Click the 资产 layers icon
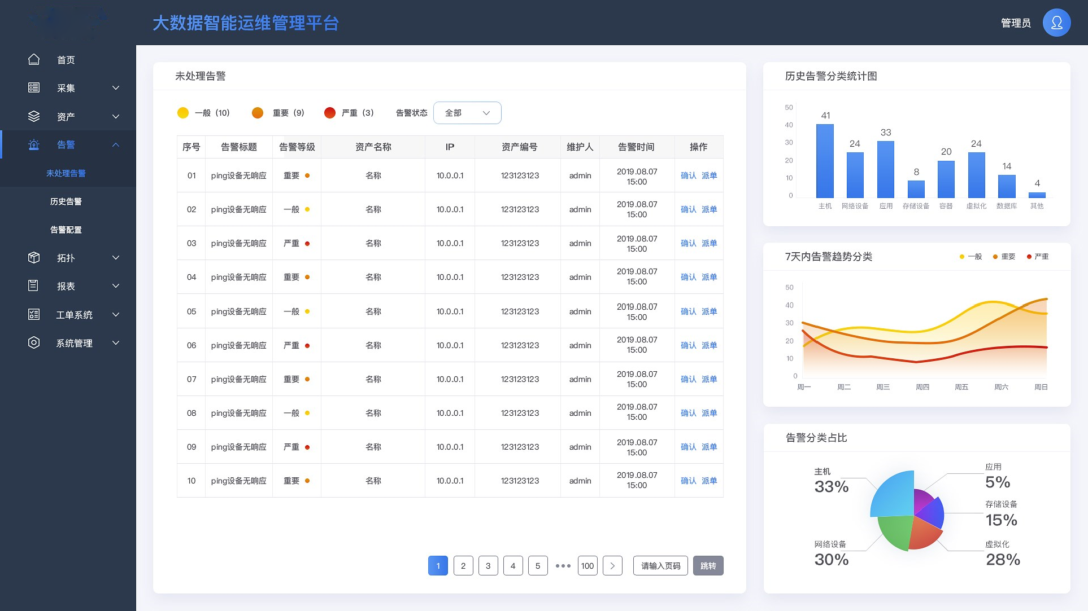 [34, 116]
